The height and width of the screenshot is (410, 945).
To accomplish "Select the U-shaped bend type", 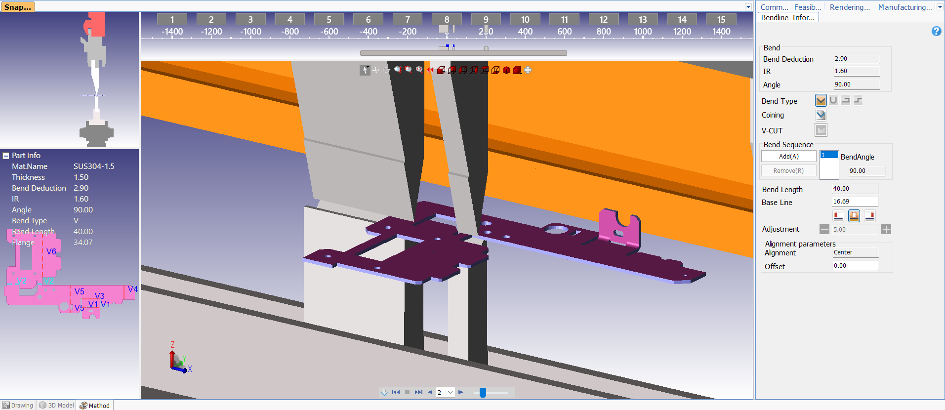I will coord(833,101).
